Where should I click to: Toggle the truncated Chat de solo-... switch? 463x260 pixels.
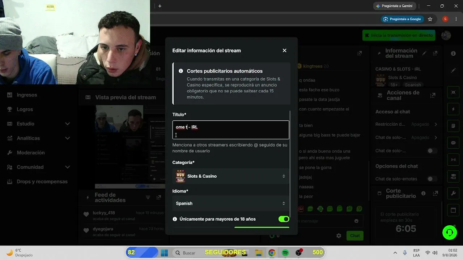(x=432, y=151)
